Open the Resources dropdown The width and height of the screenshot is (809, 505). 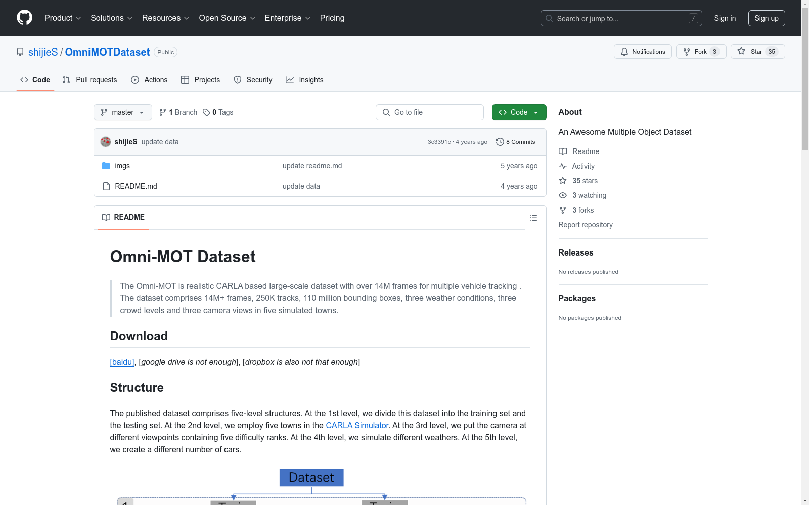click(x=166, y=18)
